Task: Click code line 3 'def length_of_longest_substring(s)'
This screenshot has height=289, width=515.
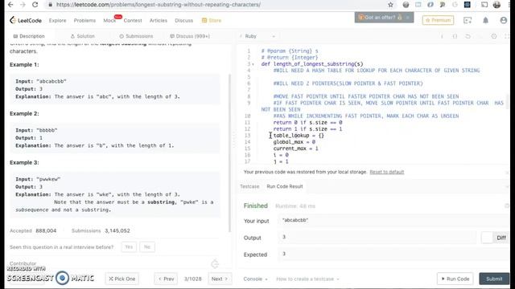Action: pos(312,64)
